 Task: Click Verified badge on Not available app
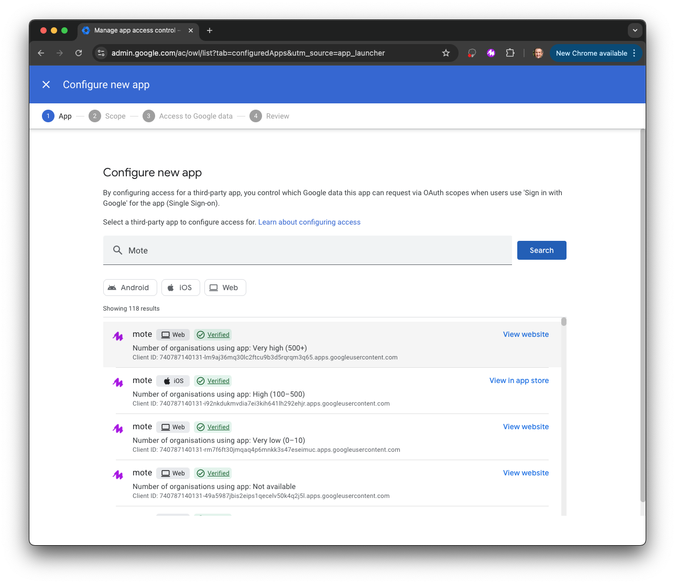pos(213,473)
